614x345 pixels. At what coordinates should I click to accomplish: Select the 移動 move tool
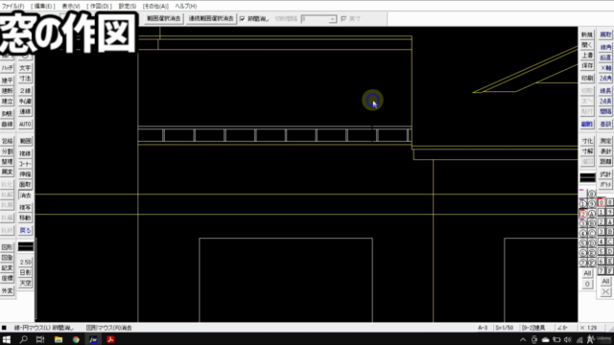click(x=25, y=218)
